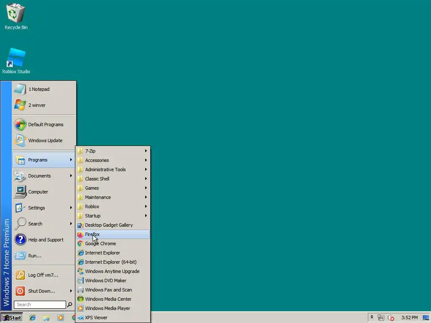
Task: Launch Firefox from Programs menu
Action: tap(113, 234)
